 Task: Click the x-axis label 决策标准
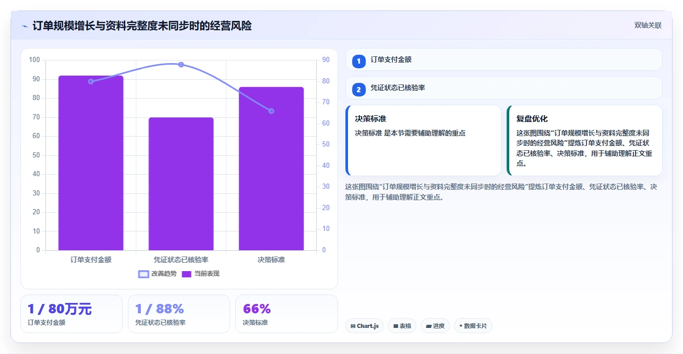tap(271, 260)
